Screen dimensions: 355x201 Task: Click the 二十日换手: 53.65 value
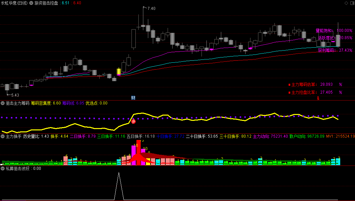click(202, 136)
